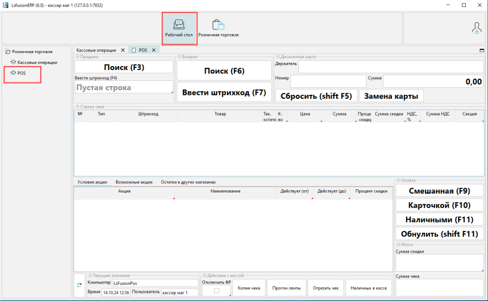Viewport: 488px width, 301px height.
Task: Collapse the Дисконтная карта section
Action: pyautogui.click(x=278, y=56)
